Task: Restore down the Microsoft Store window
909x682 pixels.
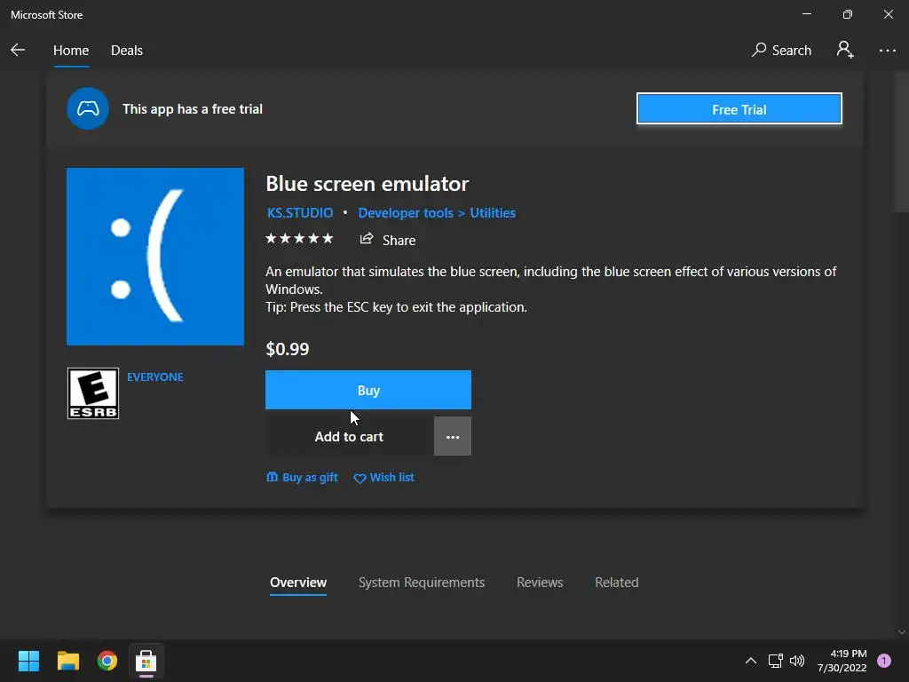Action: coord(848,14)
